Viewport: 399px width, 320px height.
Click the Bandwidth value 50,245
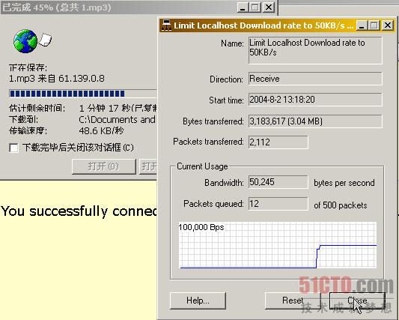click(x=278, y=182)
